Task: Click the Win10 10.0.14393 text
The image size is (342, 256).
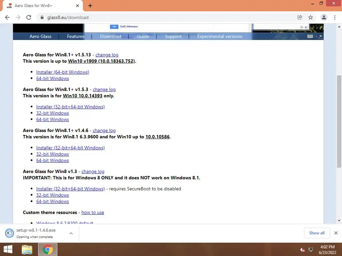Action: [83, 96]
